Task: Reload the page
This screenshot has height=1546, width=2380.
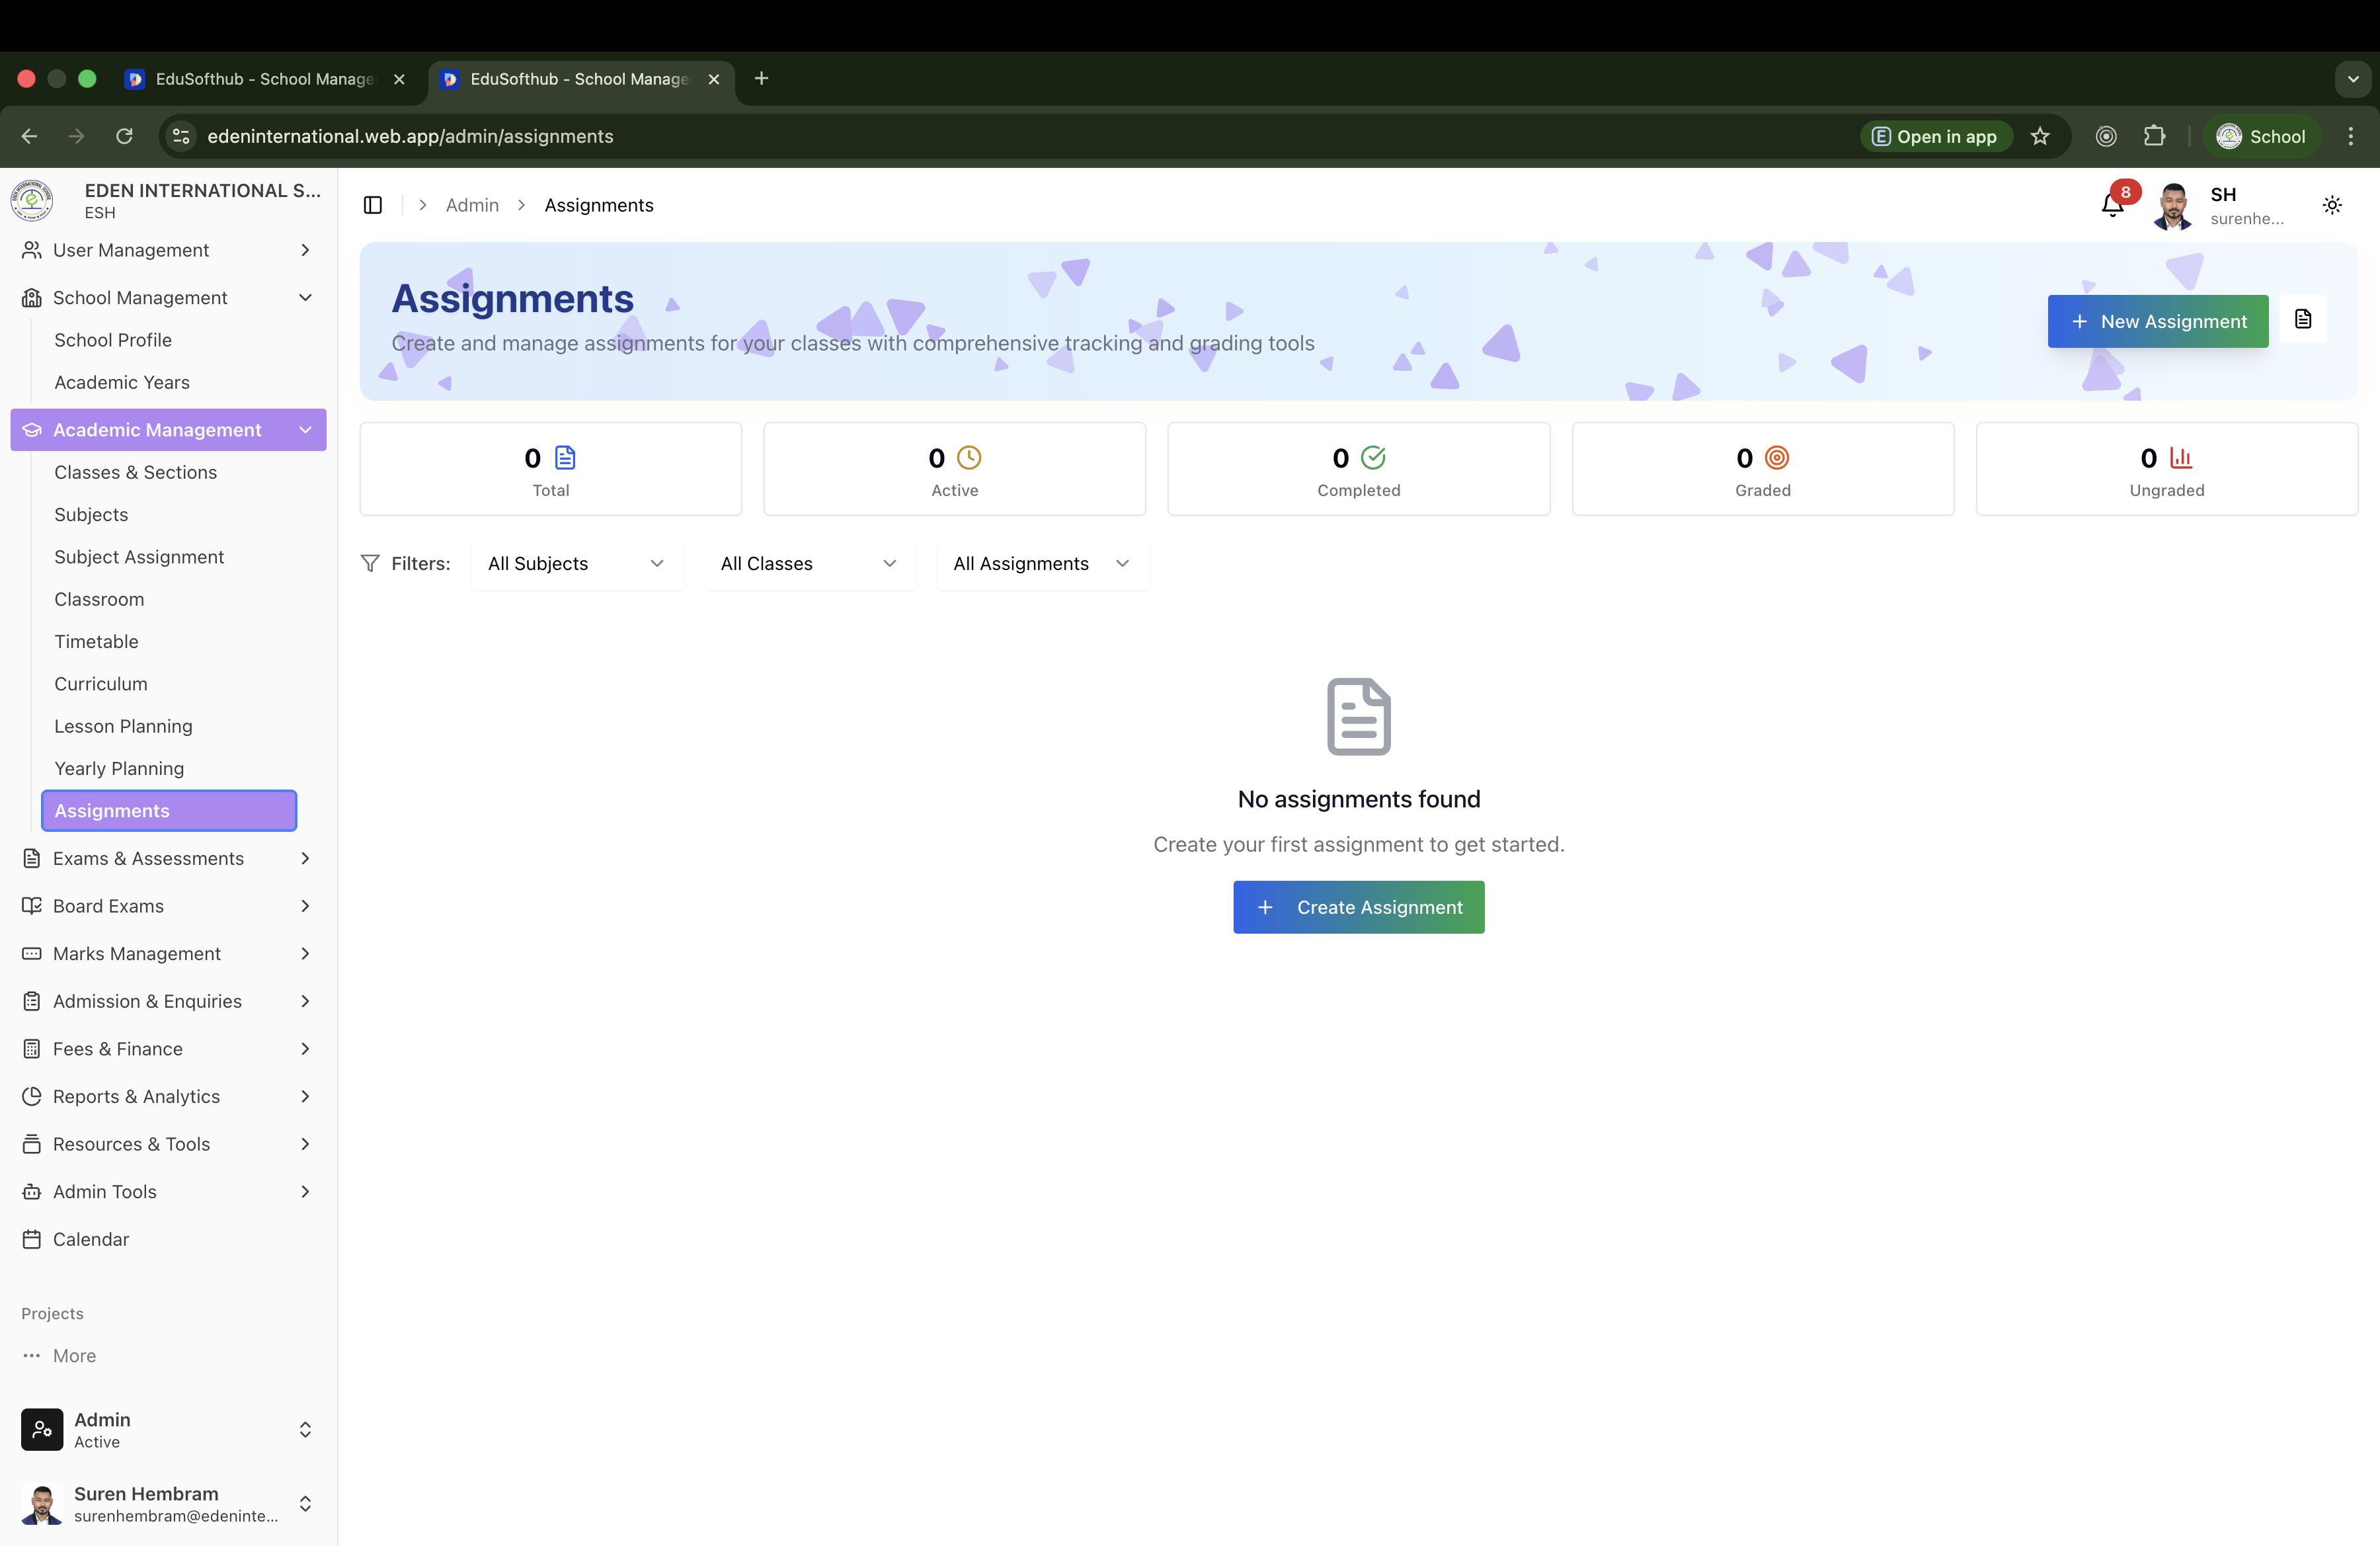Action: tap(124, 137)
